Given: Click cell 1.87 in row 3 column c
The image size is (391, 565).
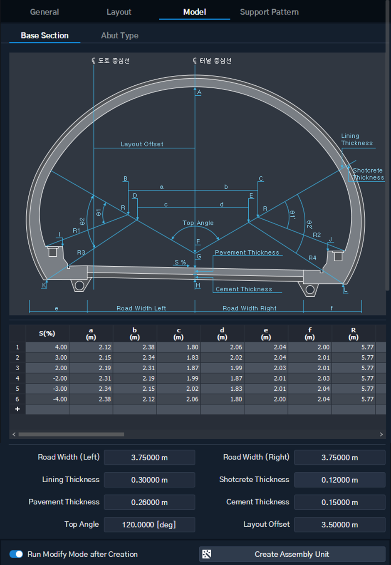Looking at the screenshot, I should tap(178, 368).
